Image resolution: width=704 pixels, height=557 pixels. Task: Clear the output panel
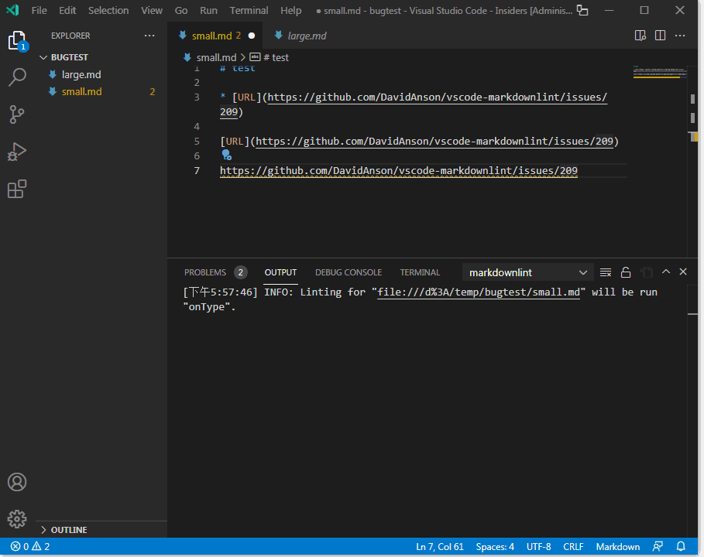[x=606, y=272]
